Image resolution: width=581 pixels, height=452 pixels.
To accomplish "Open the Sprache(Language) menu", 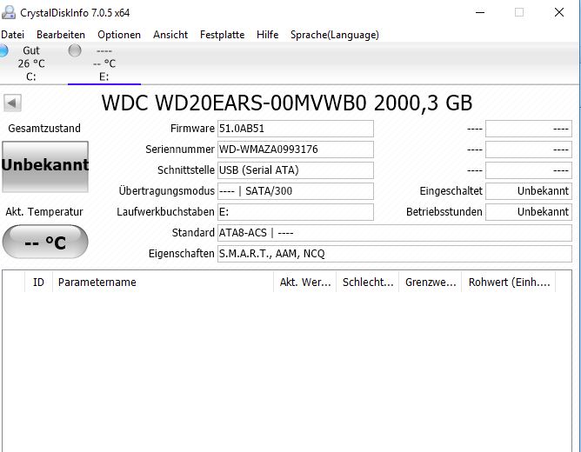I will coord(335,35).
